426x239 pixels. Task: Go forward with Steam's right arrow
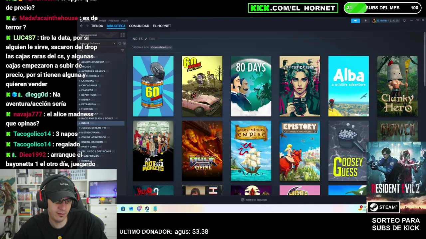87,26
